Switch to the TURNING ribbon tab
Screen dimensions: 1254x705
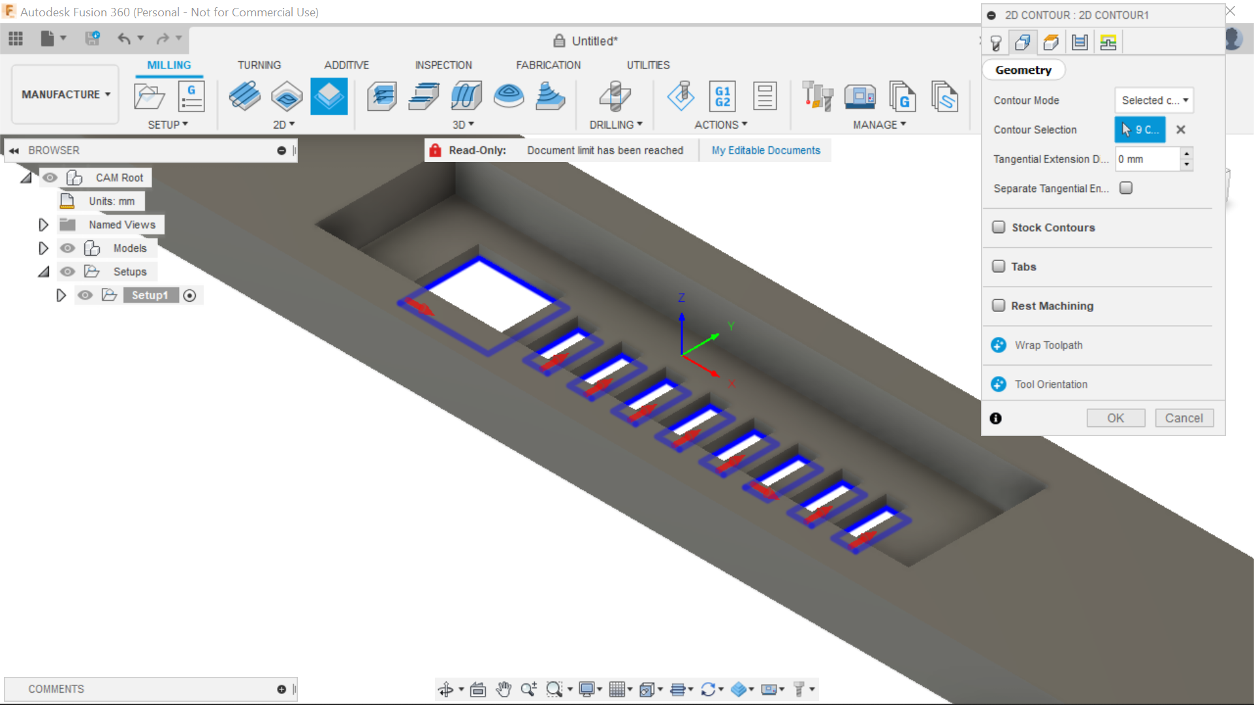259,65
